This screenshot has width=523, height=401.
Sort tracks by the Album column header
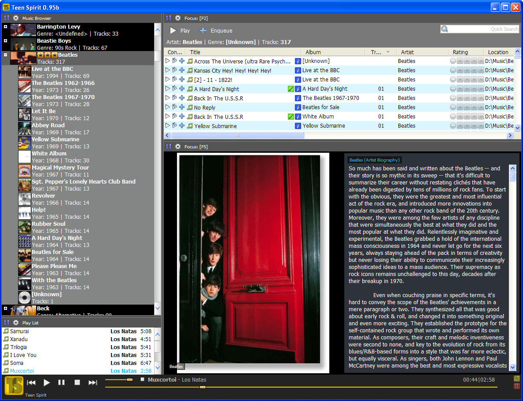coord(333,52)
